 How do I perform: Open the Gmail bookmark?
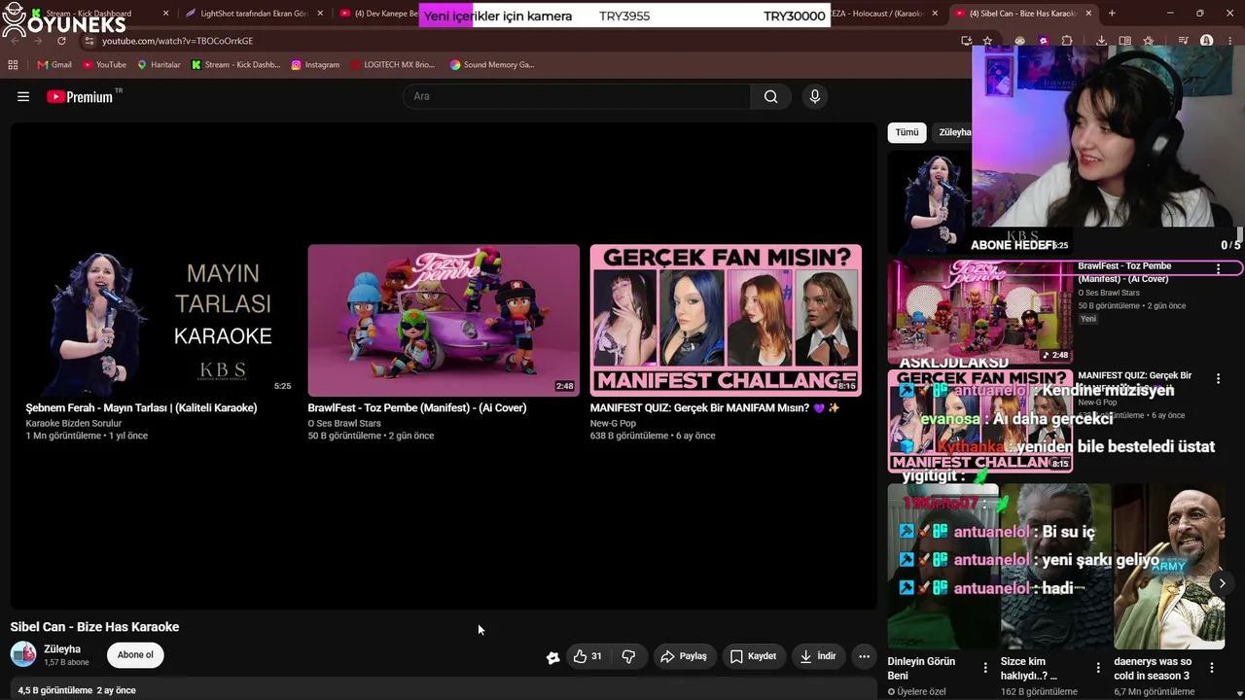[54, 65]
